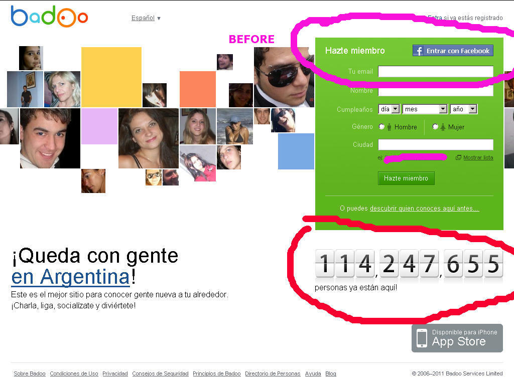Open the App Store iPhone badge

(457, 338)
